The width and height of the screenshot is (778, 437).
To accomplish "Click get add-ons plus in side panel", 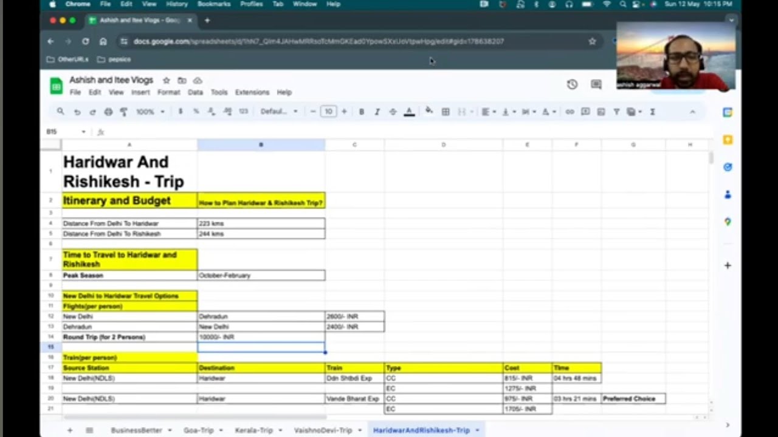I will click(728, 265).
